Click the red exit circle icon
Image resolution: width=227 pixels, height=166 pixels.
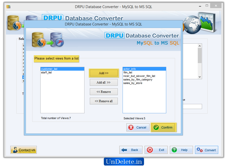[150, 150]
